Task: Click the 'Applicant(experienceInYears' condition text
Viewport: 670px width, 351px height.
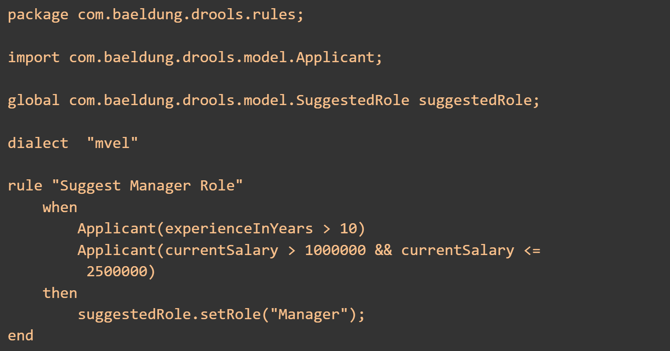Action: [x=195, y=229]
